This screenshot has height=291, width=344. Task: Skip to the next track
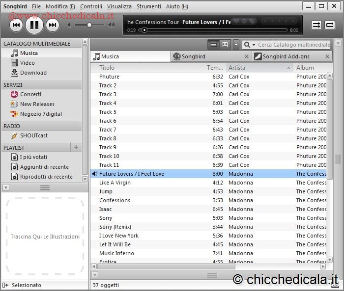53,25
